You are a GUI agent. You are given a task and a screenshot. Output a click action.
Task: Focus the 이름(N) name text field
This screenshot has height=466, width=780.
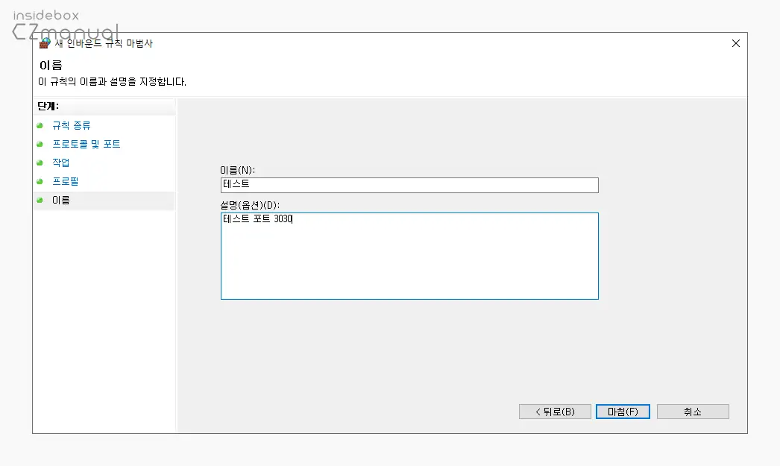coord(409,185)
